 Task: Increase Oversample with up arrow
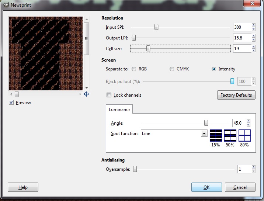[254, 167]
